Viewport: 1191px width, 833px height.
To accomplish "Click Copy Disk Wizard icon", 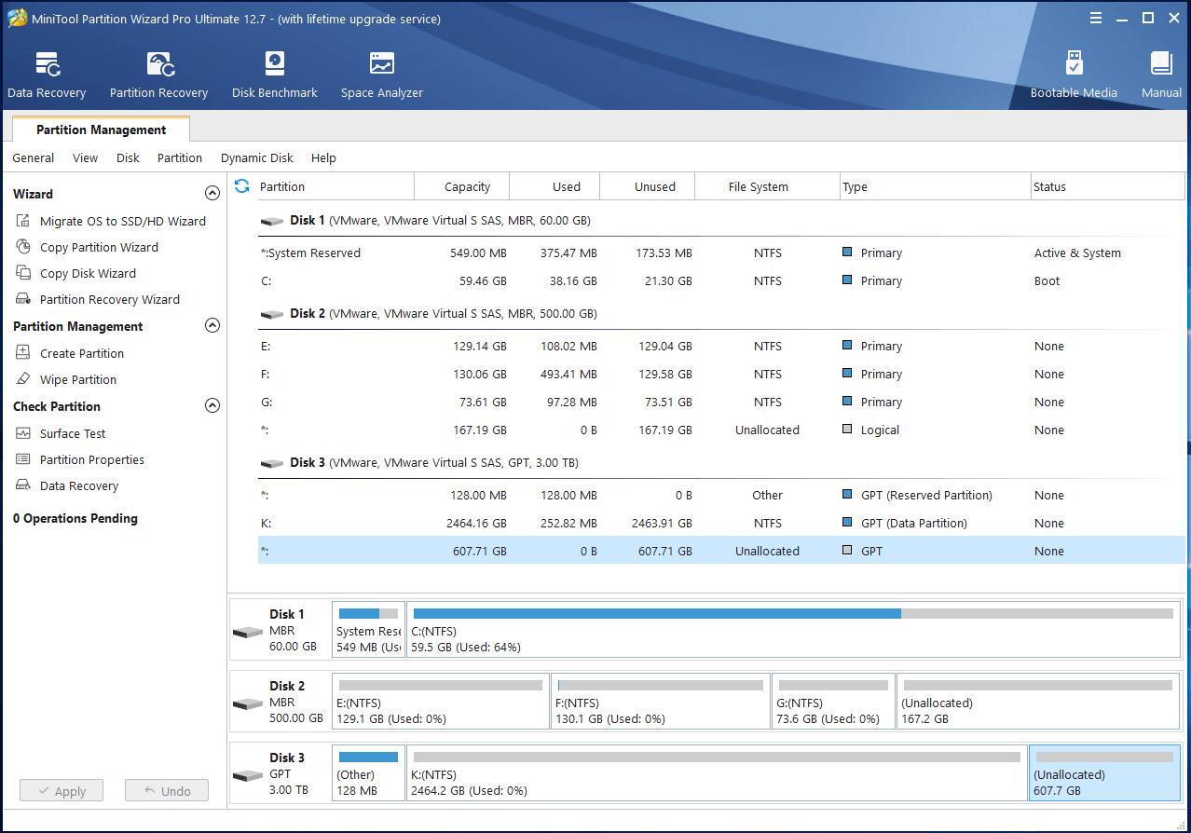I will tap(23, 273).
